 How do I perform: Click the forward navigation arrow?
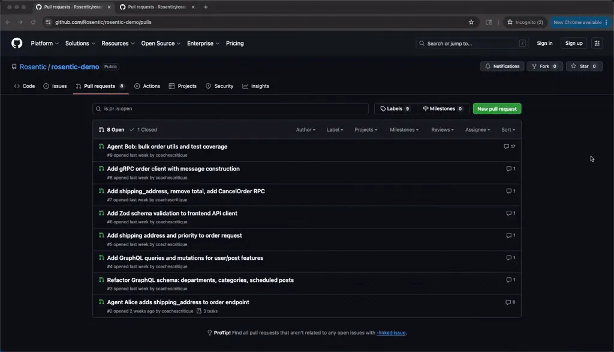pos(20,22)
